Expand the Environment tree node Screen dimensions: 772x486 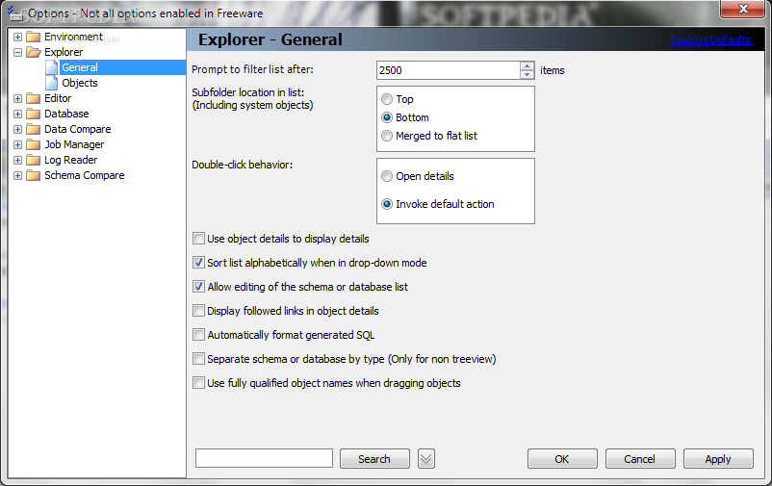pos(17,37)
